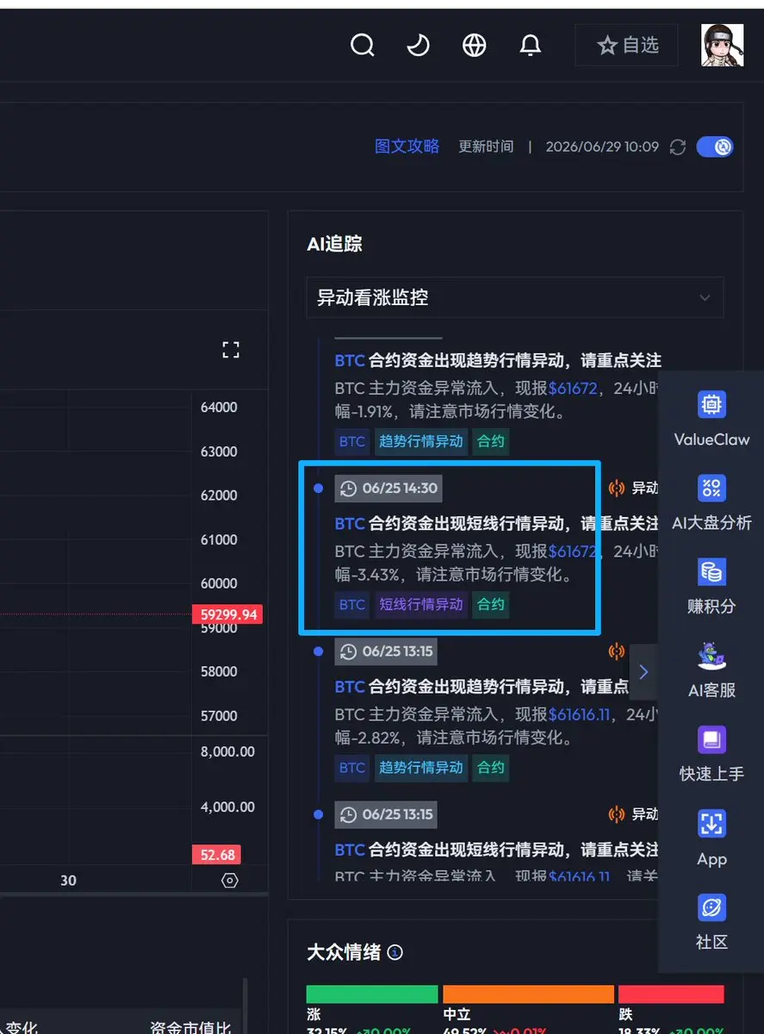Click the green 涨 sentiment bar

(372, 994)
